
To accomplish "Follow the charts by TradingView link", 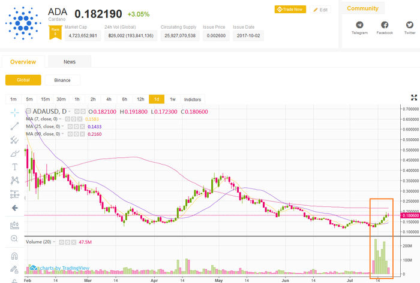I will pyautogui.click(x=59, y=268).
